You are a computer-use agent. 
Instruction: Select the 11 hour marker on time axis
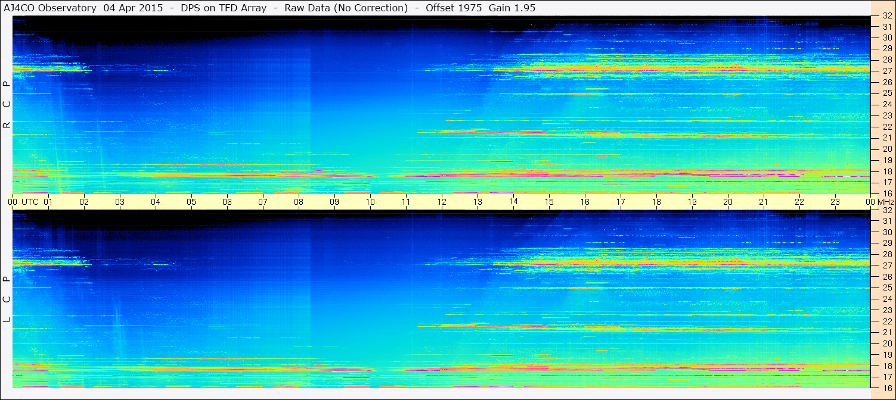[406, 202]
